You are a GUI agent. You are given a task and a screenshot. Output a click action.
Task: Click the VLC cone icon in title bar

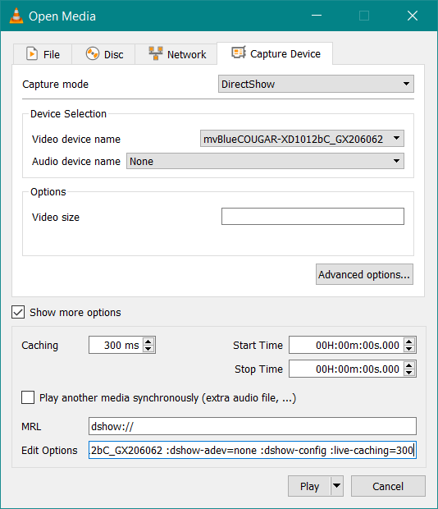[16, 16]
